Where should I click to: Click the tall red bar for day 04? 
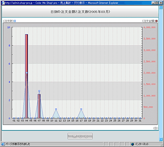tap(26, 76)
